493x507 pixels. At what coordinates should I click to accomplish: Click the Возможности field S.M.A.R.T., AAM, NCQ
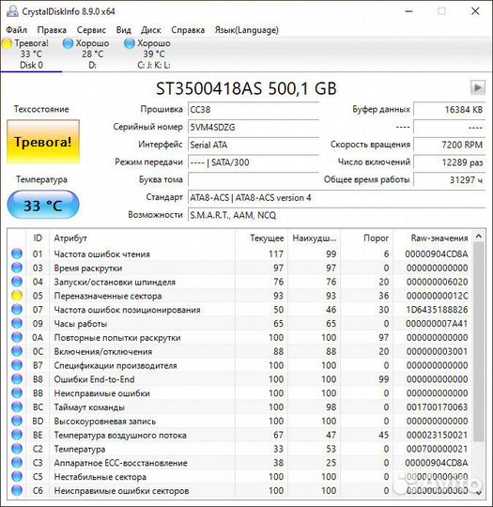click(336, 215)
